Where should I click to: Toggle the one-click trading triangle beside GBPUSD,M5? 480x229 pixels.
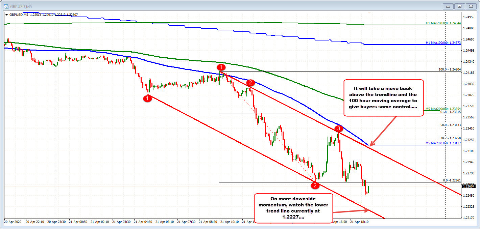pyautogui.click(x=6, y=15)
